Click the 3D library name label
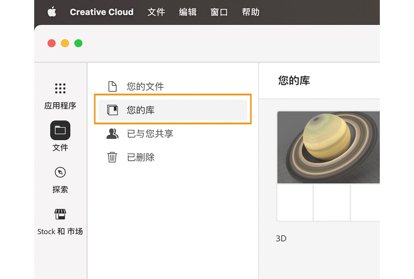Viewport: 414px width, 279px height. [281, 238]
